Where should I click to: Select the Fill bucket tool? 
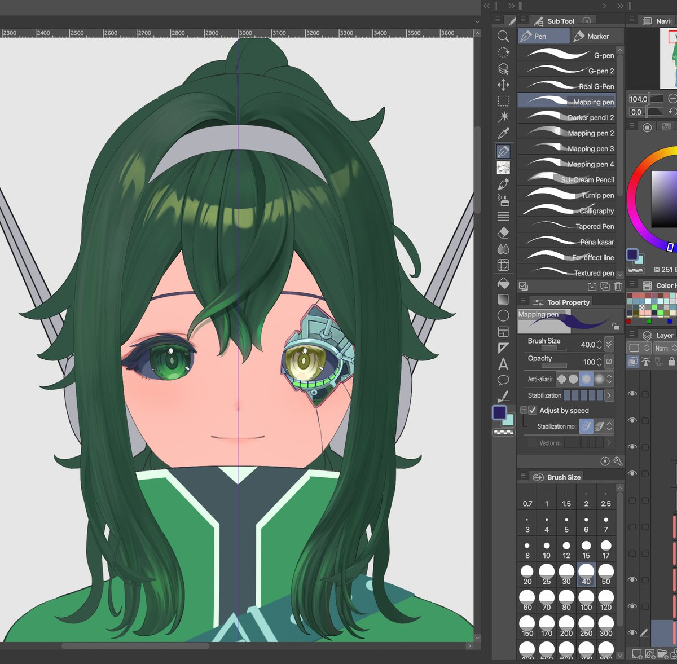503,283
